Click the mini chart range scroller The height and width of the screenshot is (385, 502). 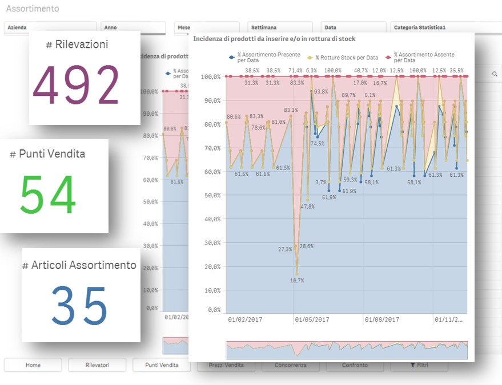(x=347, y=350)
